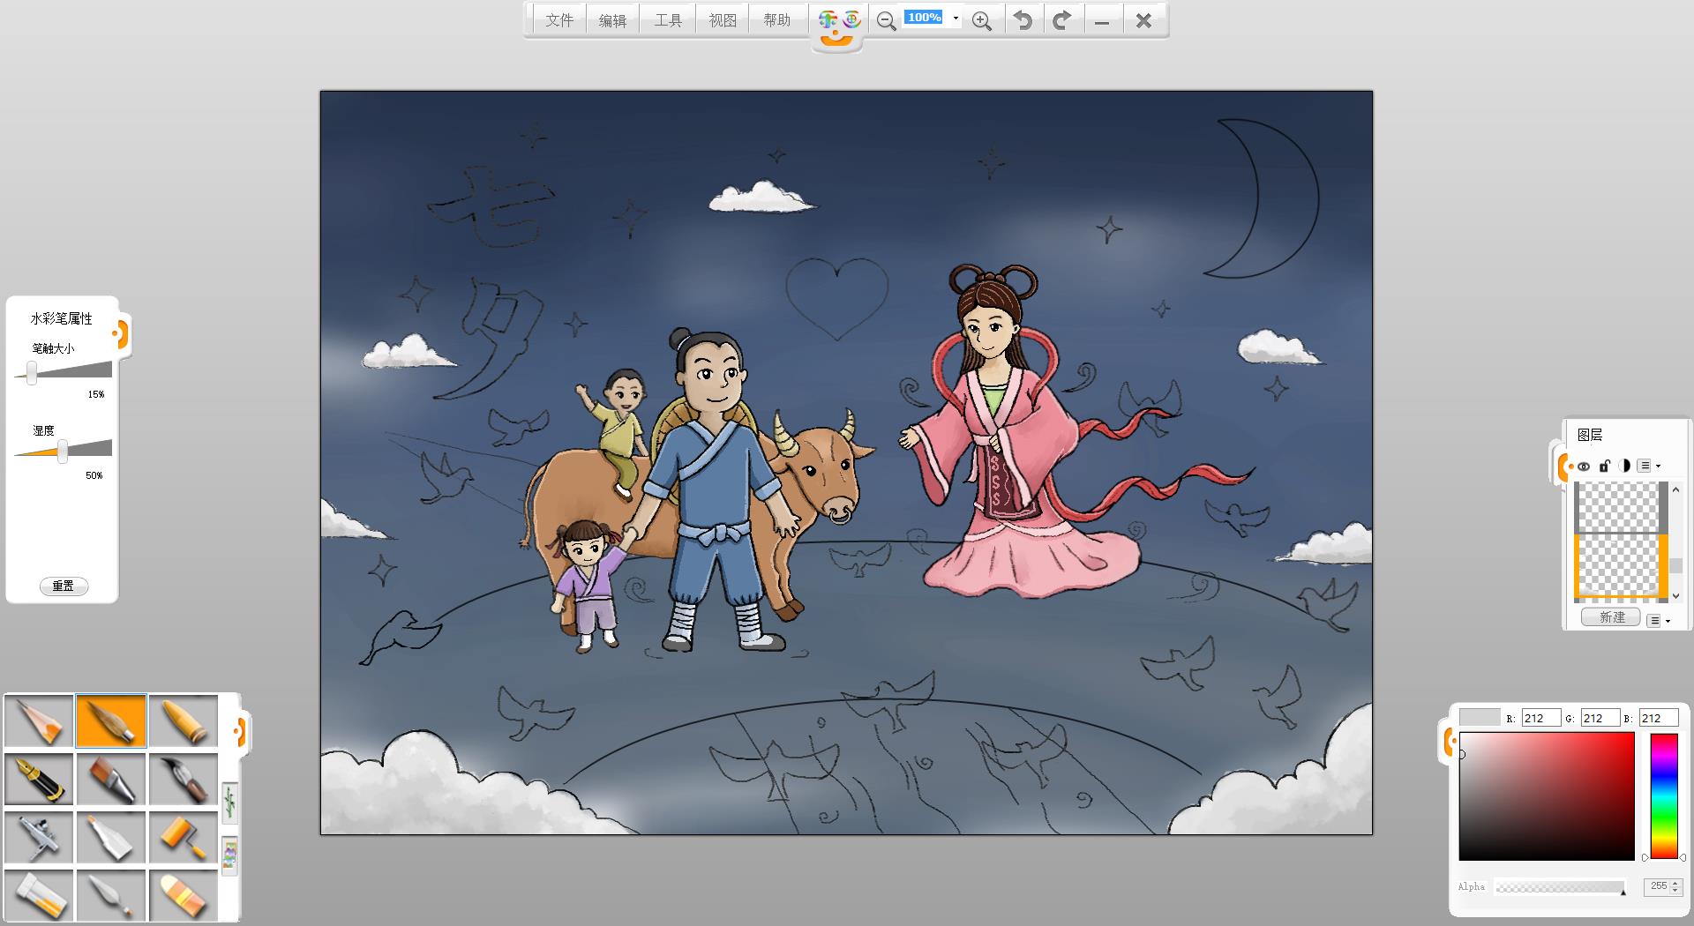
Task: Click the zoom in magnifier
Action: (x=981, y=21)
